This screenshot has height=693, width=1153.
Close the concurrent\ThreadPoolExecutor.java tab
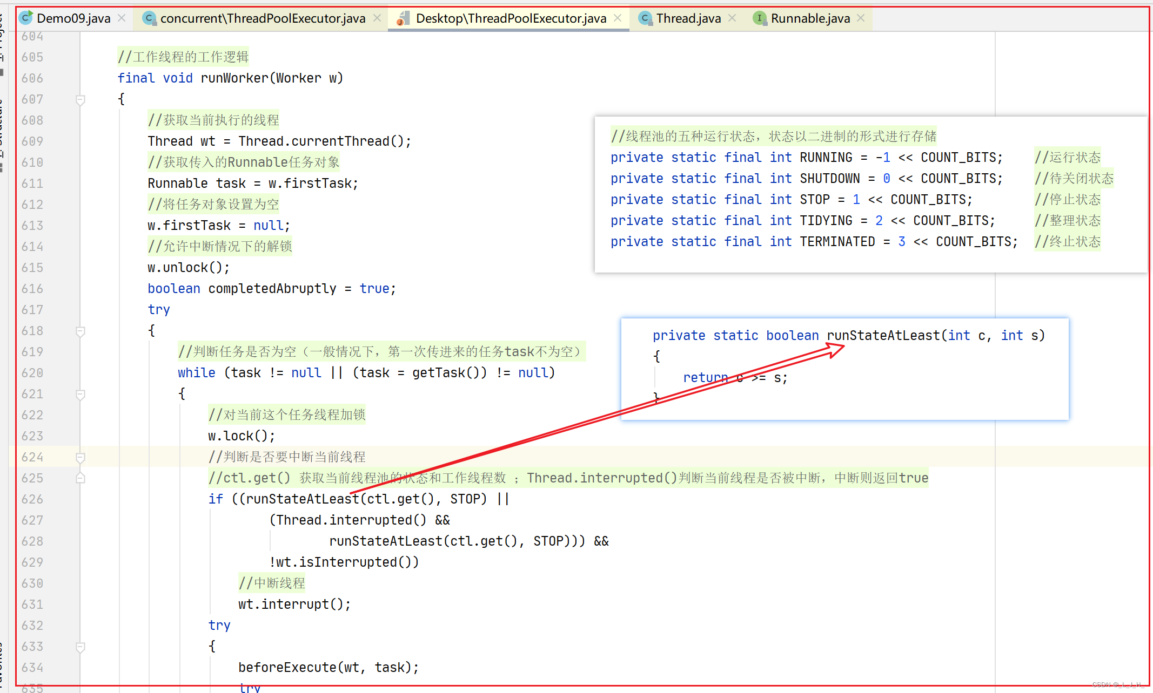point(377,18)
